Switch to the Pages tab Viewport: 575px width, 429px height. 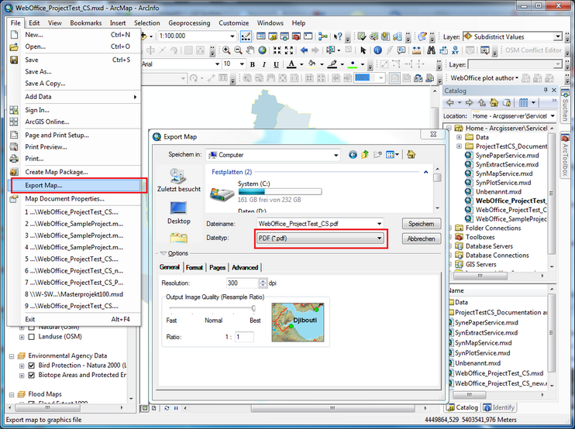(217, 267)
